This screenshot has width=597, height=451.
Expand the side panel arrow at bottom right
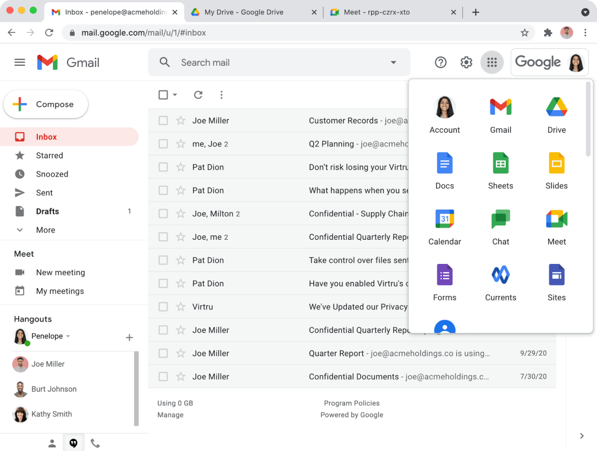pyautogui.click(x=582, y=436)
